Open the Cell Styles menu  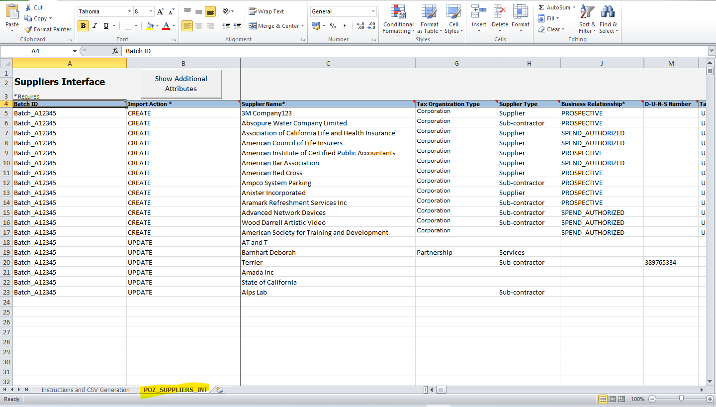453,19
